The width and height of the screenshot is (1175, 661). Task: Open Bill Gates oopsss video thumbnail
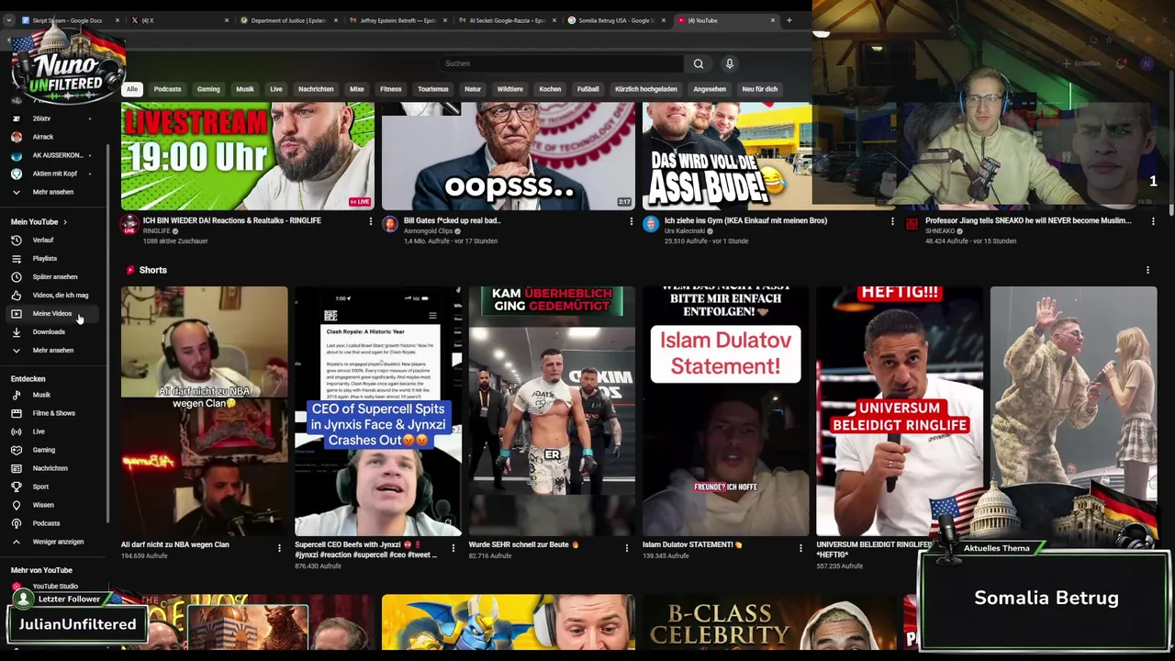click(509, 156)
